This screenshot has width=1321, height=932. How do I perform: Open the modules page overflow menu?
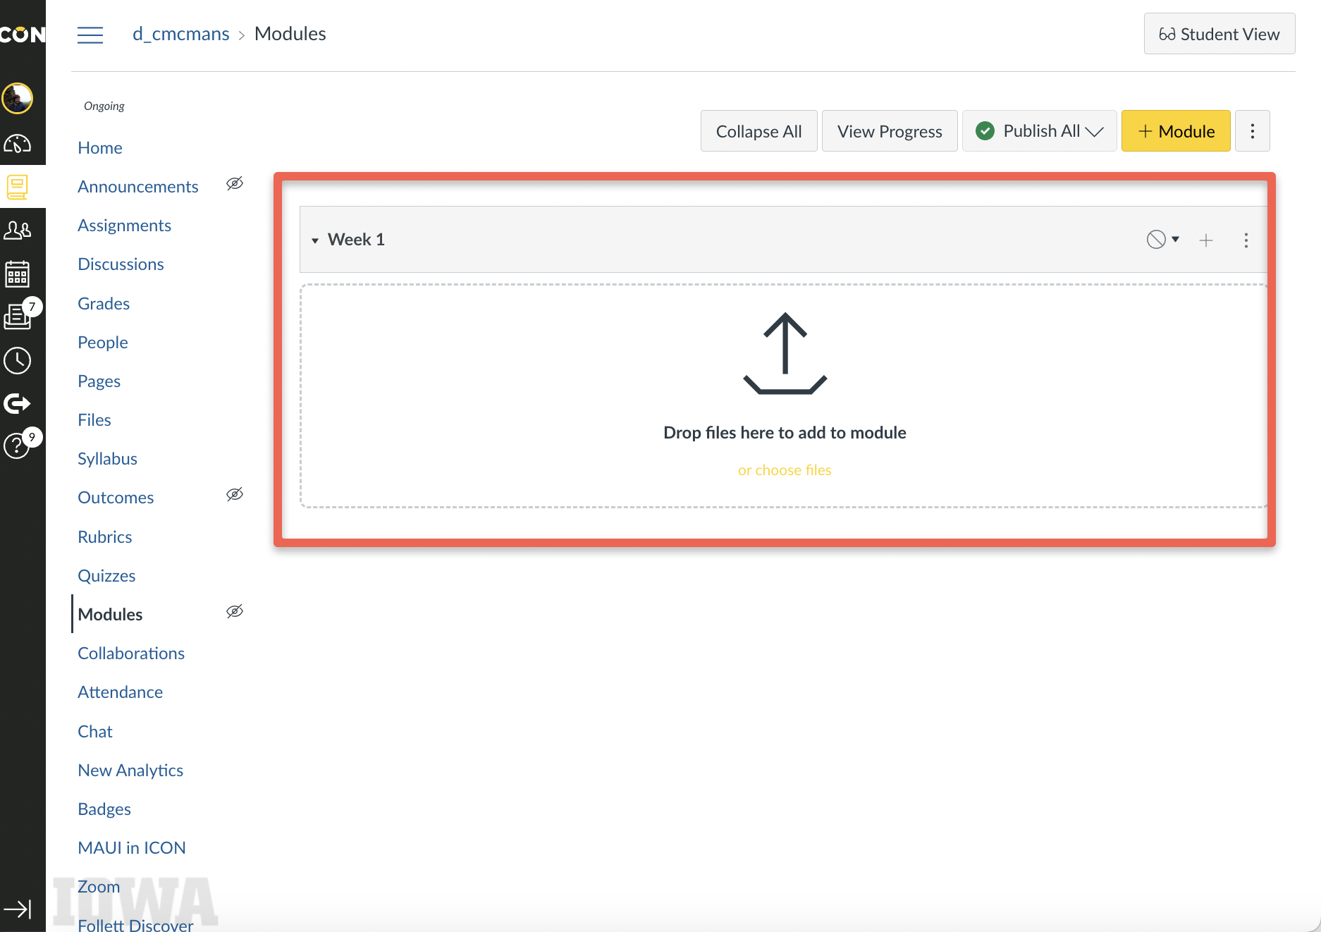1252,130
